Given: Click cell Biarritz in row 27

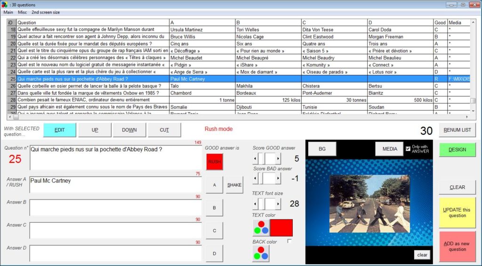Looking at the screenshot, I should (x=400, y=93).
